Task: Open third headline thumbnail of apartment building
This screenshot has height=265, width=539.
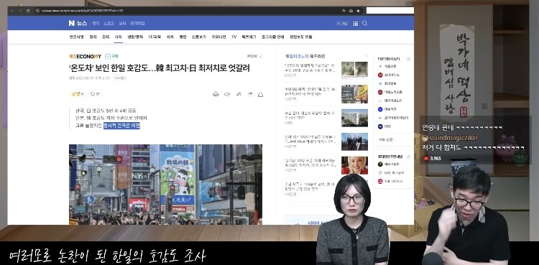Action: [x=354, y=118]
